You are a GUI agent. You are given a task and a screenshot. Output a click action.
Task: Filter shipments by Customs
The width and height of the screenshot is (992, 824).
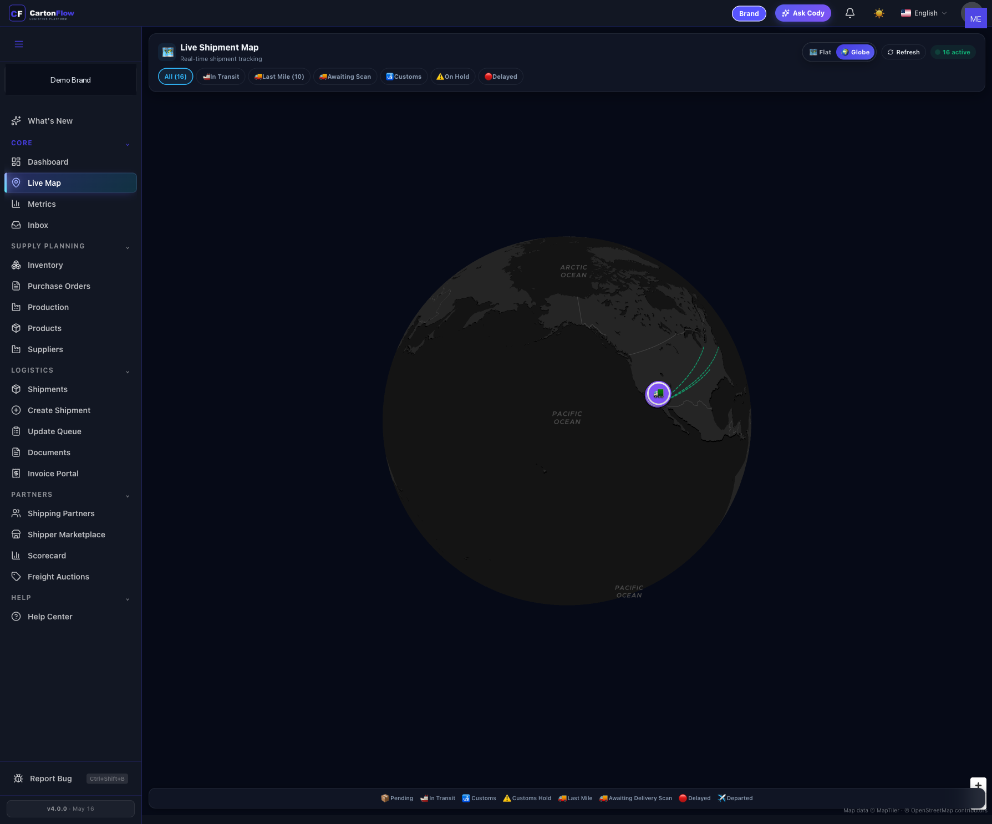tap(404, 77)
